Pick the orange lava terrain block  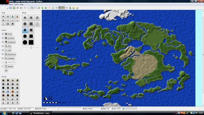(12, 92)
